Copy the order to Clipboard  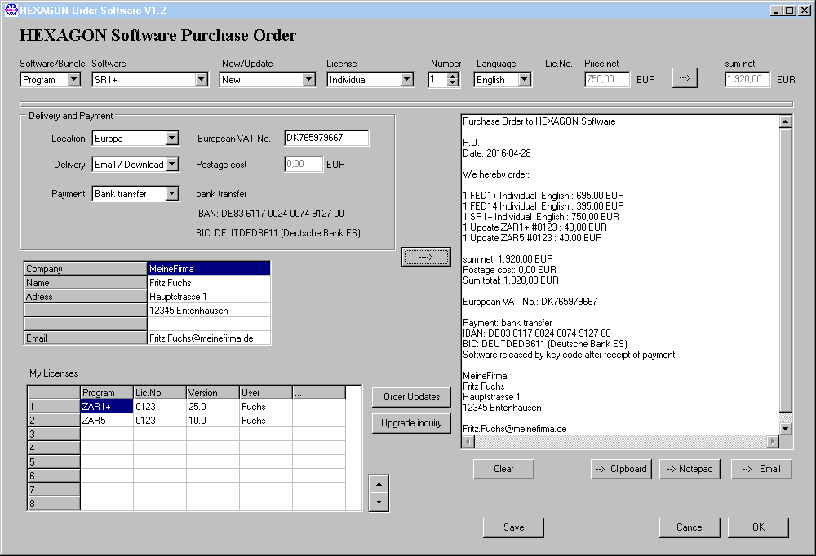621,469
